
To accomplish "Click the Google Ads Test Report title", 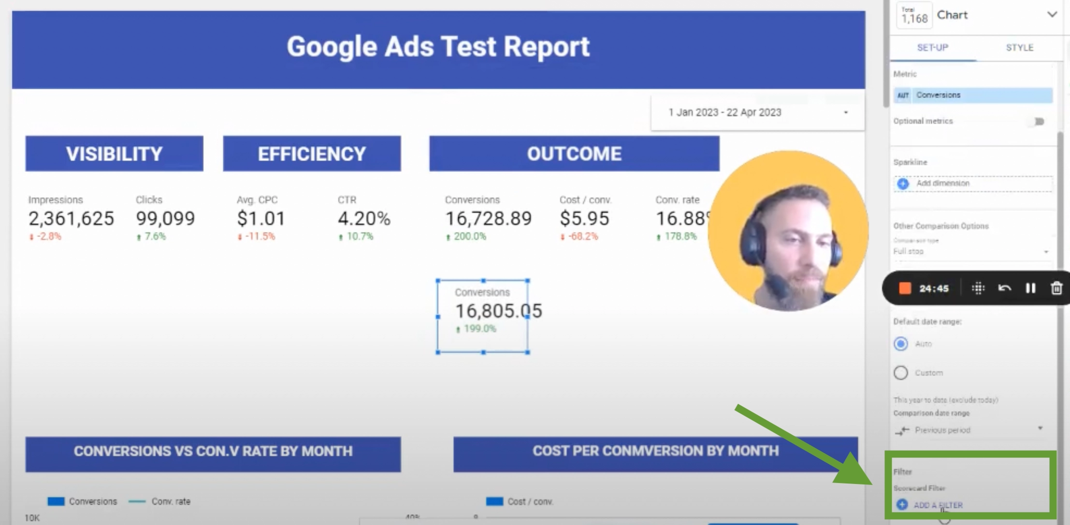I will point(438,47).
